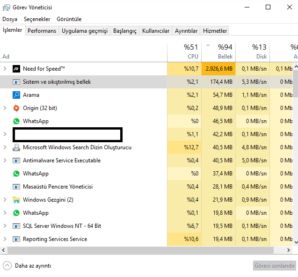This screenshot has width=298, height=277.
Task: Click the 174,4 MB memory cell
Action: 218,82
